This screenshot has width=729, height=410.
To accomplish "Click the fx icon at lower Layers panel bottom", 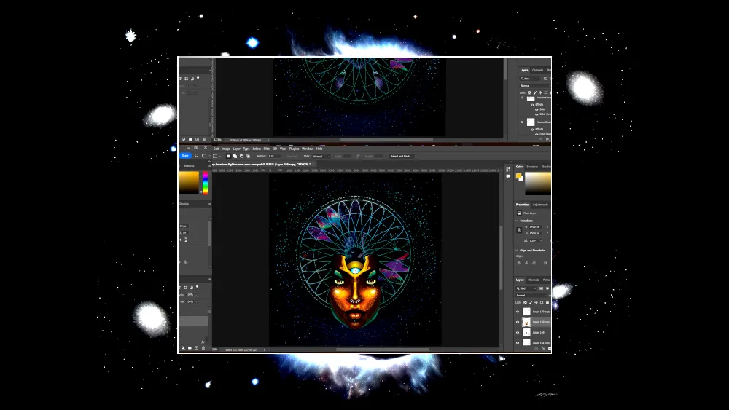I will (x=543, y=348).
